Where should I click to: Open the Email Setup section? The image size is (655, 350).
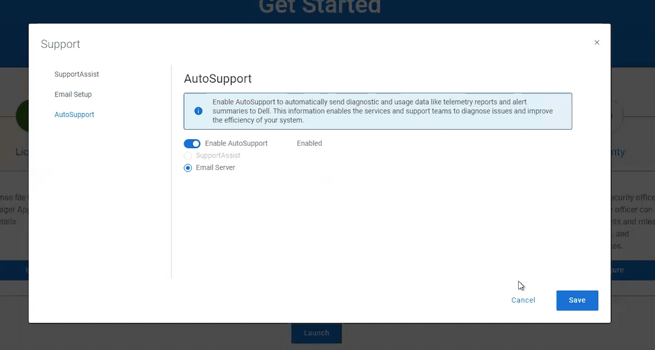pyautogui.click(x=73, y=95)
